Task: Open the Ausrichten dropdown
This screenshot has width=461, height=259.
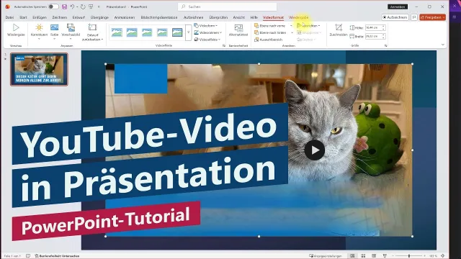Action: (308, 26)
